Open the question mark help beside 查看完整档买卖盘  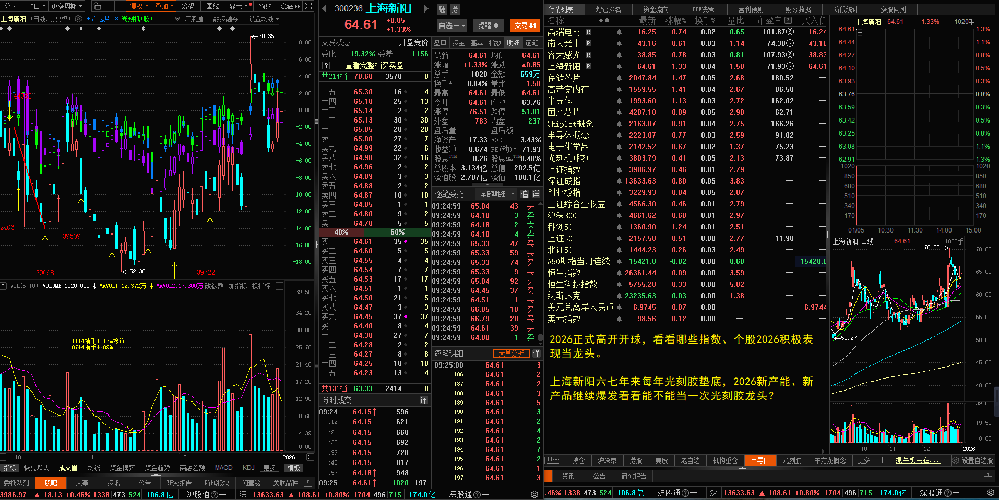(326, 65)
